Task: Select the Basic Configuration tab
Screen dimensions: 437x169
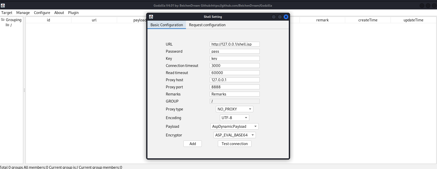Action: click(167, 25)
